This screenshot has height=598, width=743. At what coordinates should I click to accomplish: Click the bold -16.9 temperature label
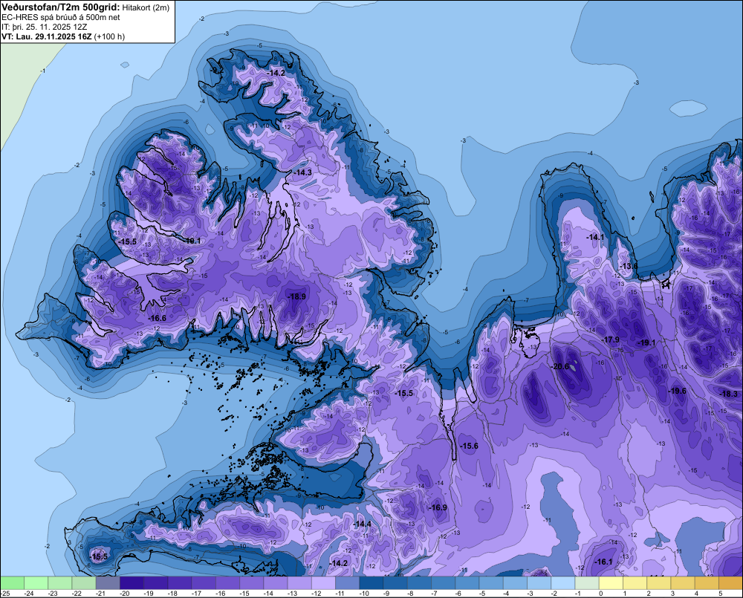(x=438, y=507)
